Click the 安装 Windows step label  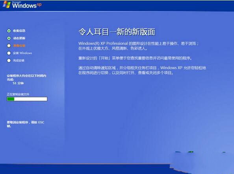[22, 53]
